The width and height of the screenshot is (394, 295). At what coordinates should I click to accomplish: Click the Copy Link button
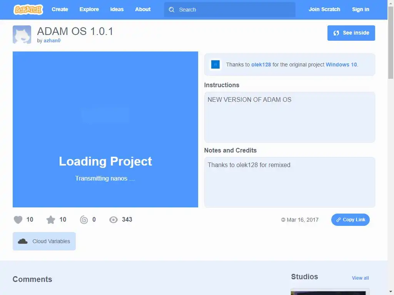point(350,220)
